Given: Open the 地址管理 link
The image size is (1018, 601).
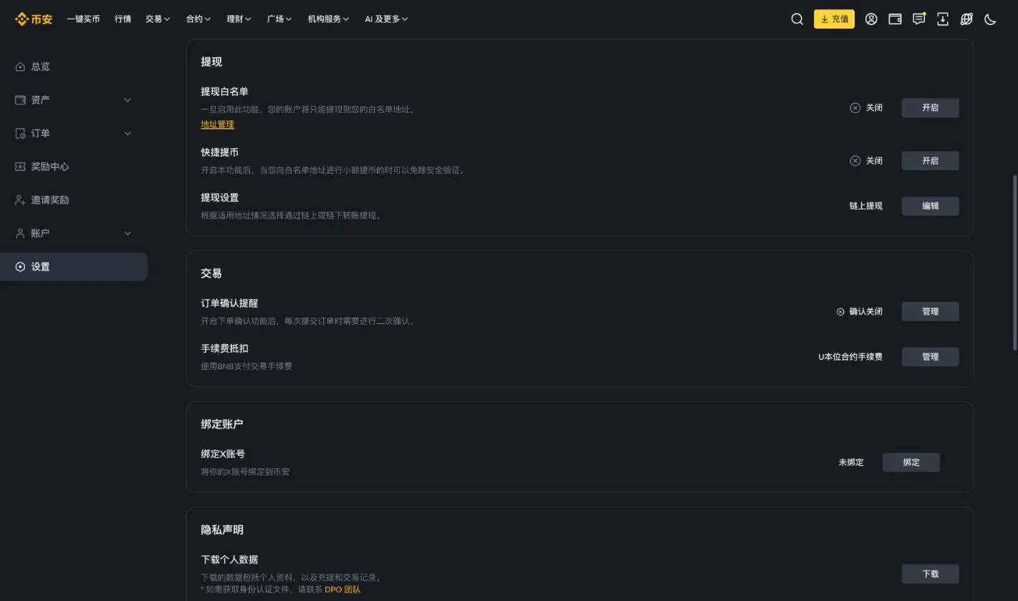Looking at the screenshot, I should tap(217, 124).
